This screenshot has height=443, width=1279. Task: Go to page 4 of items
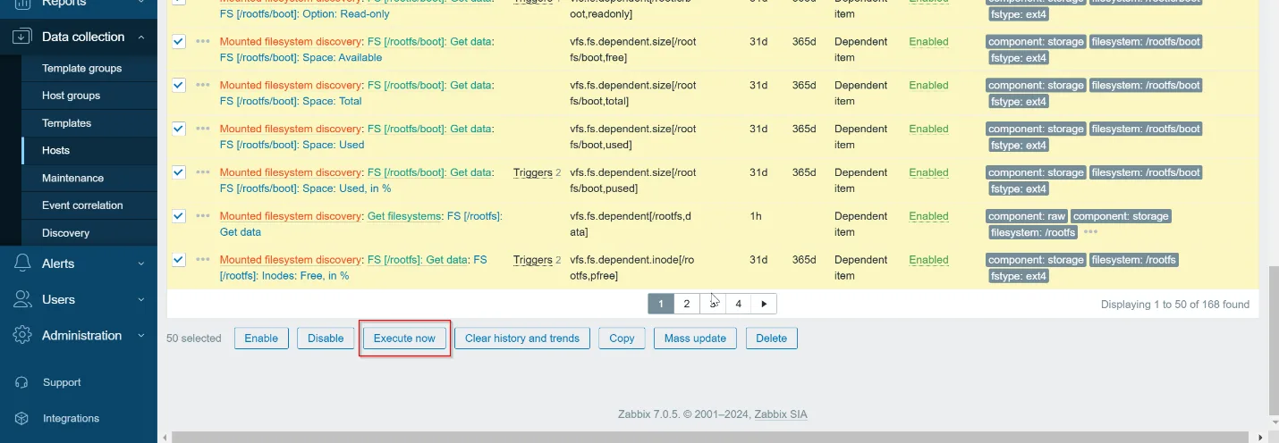[x=738, y=304]
